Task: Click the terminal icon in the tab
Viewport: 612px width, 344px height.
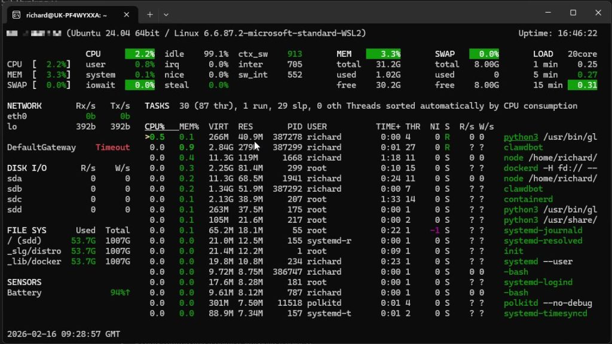Action: pyautogui.click(x=17, y=14)
